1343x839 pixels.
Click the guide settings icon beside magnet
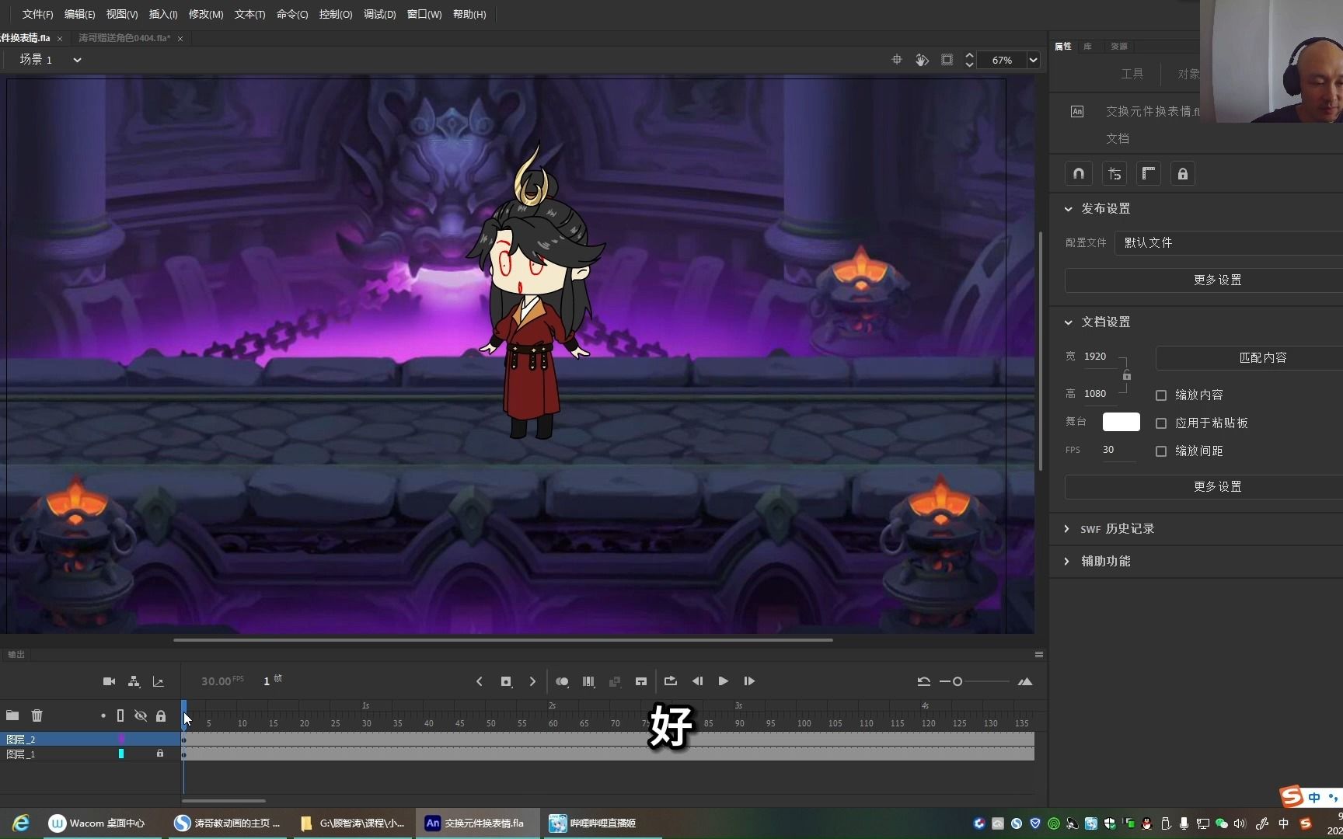pyautogui.click(x=1115, y=174)
